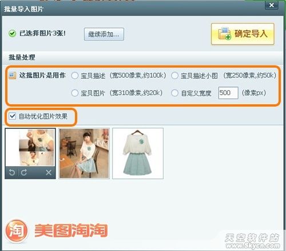Remove the first thumbnail with the X icon

click(49, 172)
